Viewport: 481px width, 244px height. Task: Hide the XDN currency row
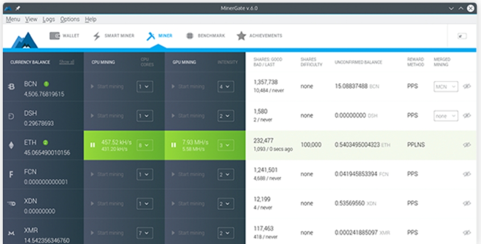tap(467, 203)
